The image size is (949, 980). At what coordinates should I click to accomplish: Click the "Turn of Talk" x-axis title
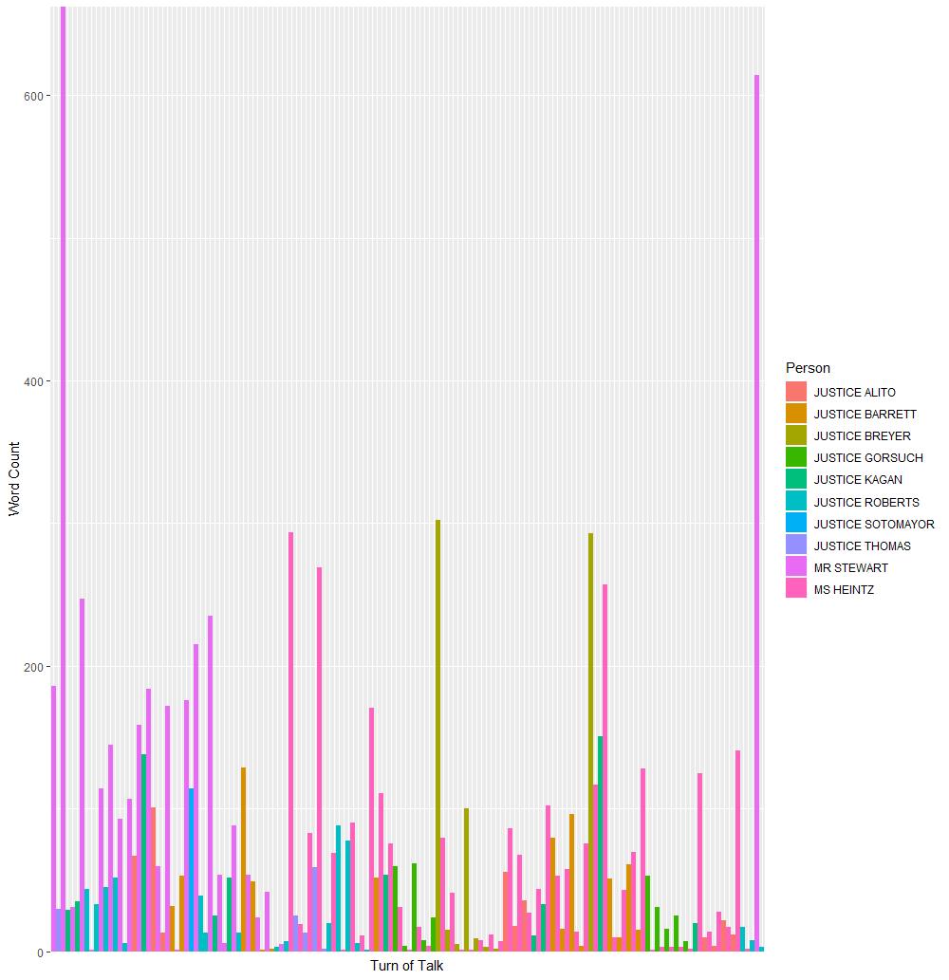(406, 966)
